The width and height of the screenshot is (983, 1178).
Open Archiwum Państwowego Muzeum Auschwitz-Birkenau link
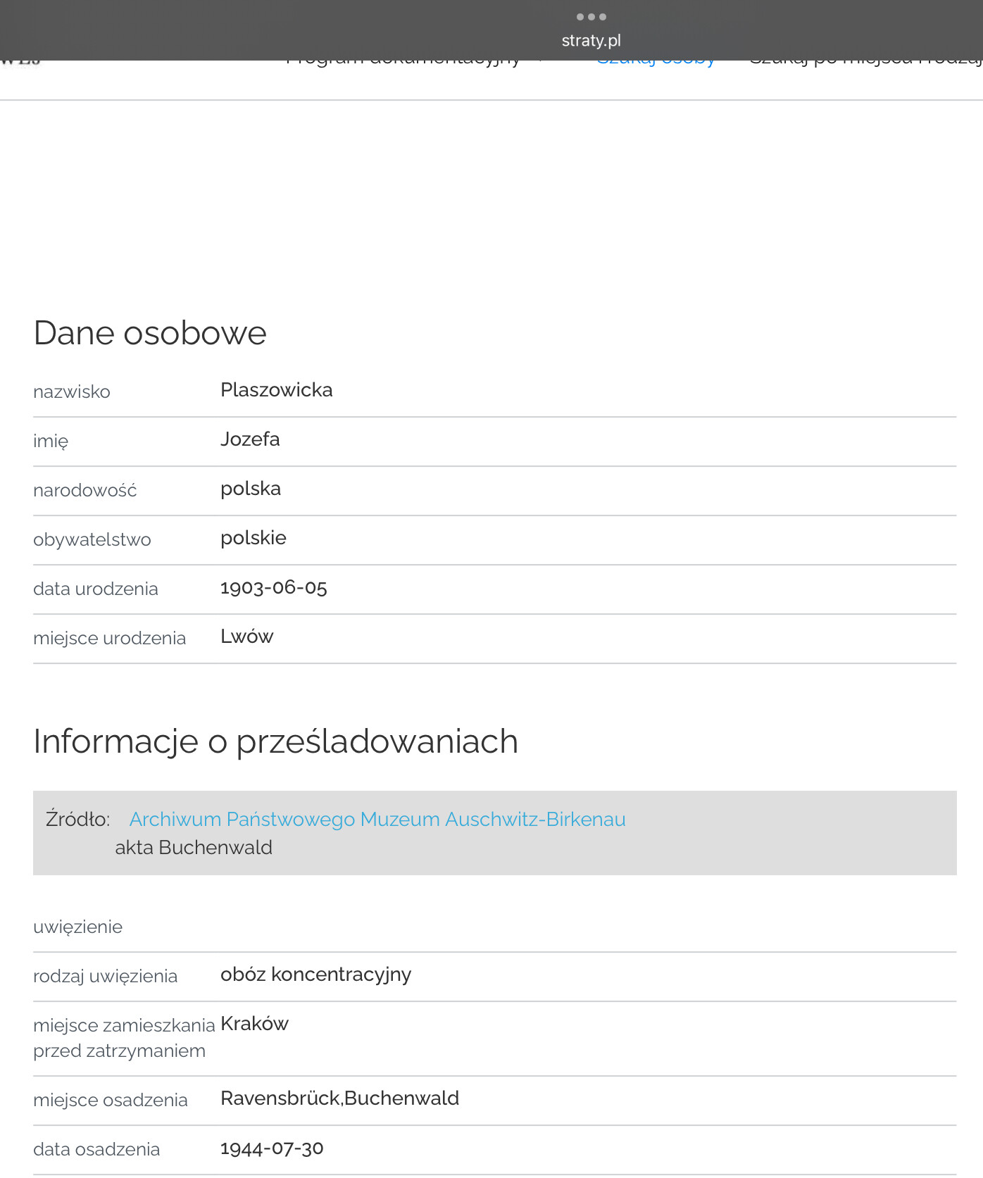pyautogui.click(x=377, y=820)
